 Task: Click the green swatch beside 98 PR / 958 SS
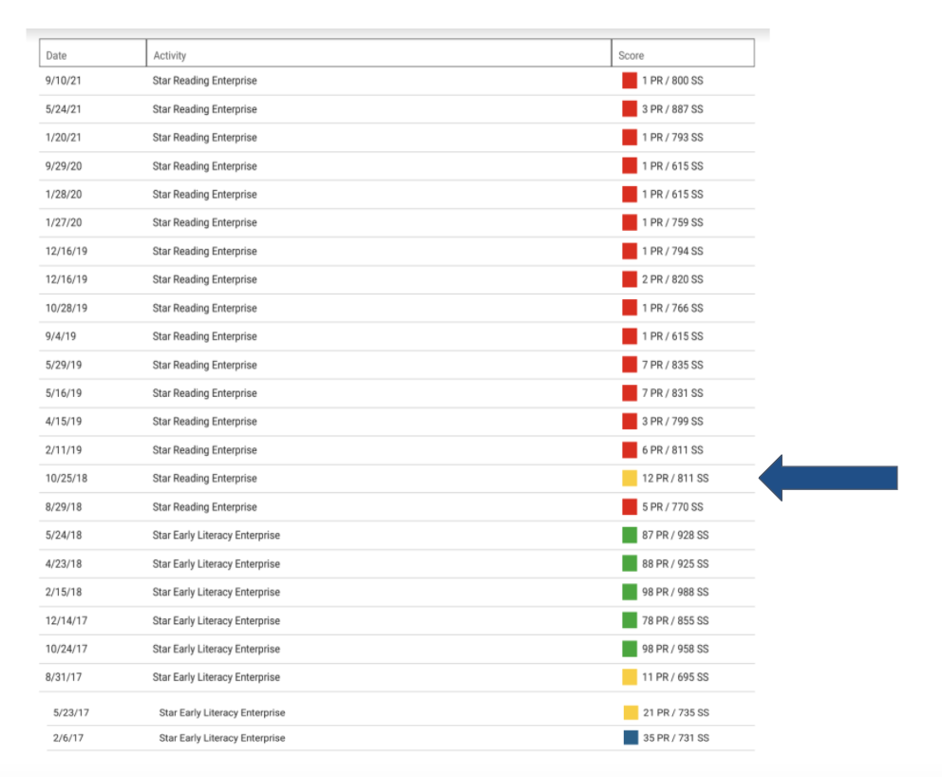pos(629,649)
